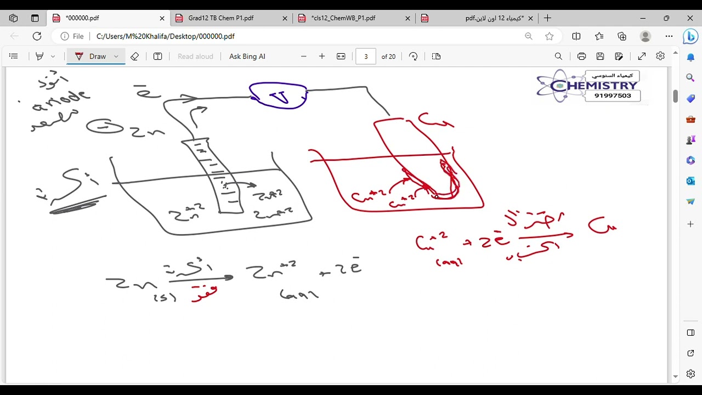
Task: Refresh the current page
Action: point(37,36)
